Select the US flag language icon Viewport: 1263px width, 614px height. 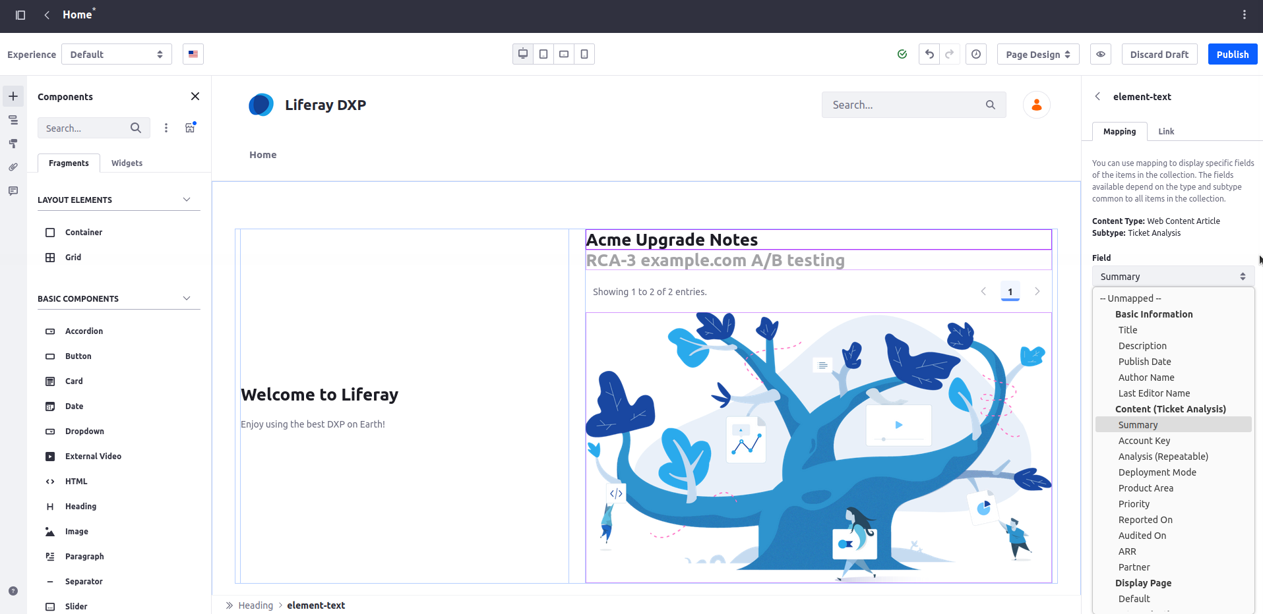click(x=193, y=54)
